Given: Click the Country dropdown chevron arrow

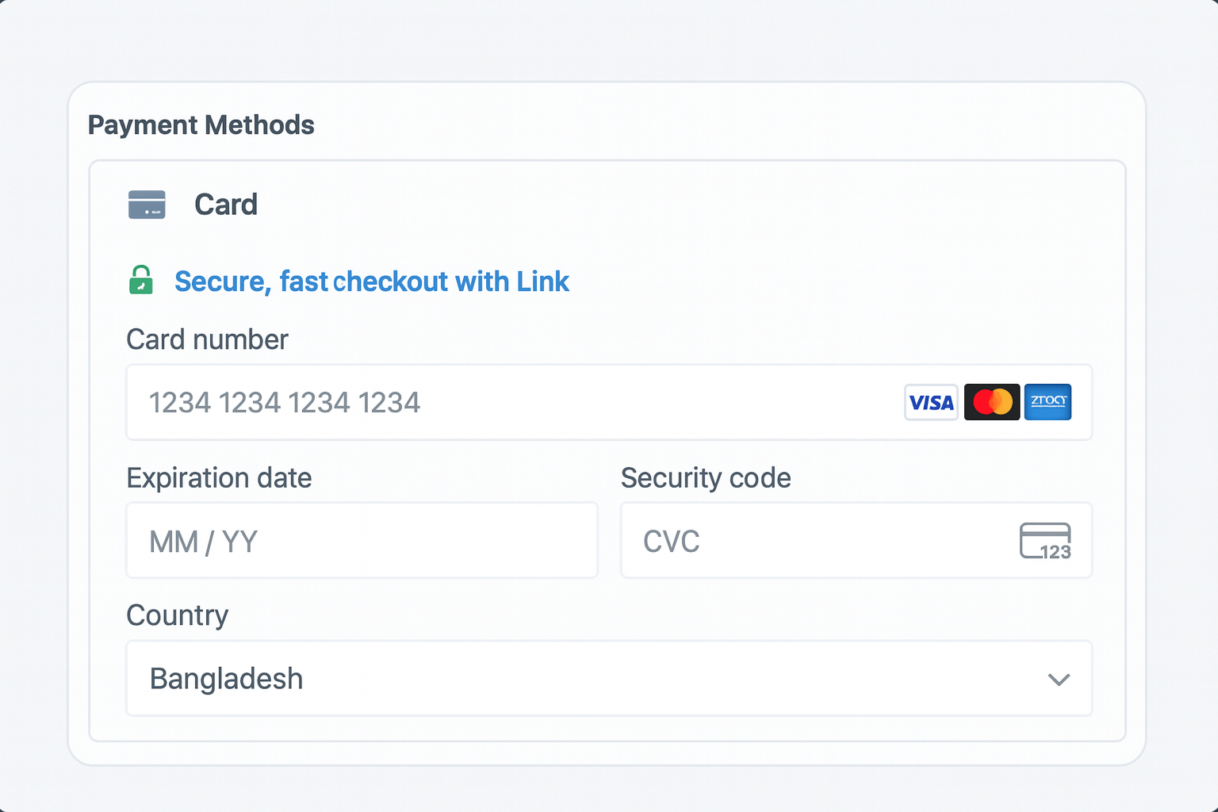Looking at the screenshot, I should pos(1058,680).
